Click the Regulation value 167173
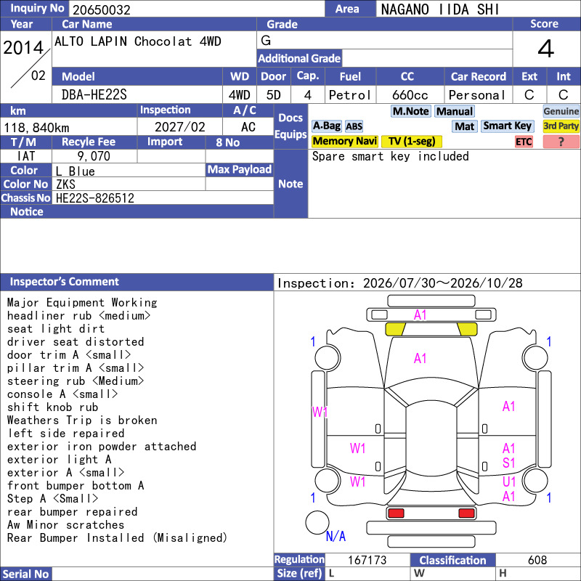 (367, 560)
